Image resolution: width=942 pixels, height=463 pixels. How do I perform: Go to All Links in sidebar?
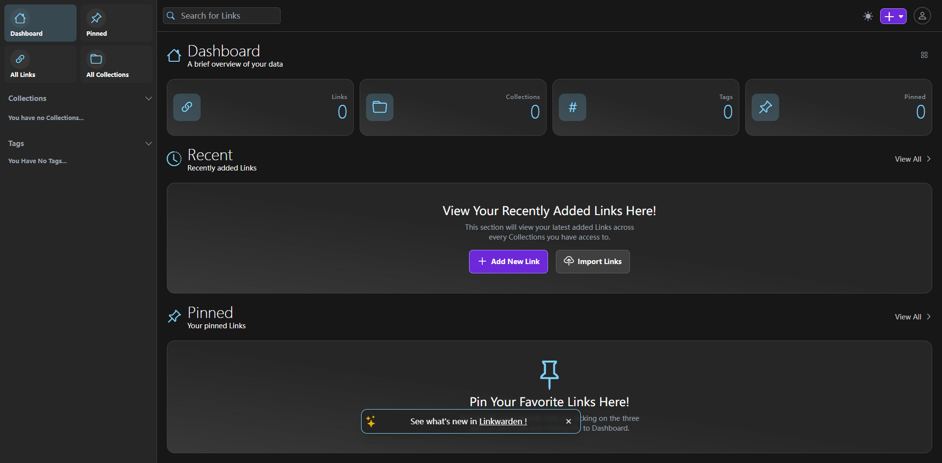(x=40, y=64)
